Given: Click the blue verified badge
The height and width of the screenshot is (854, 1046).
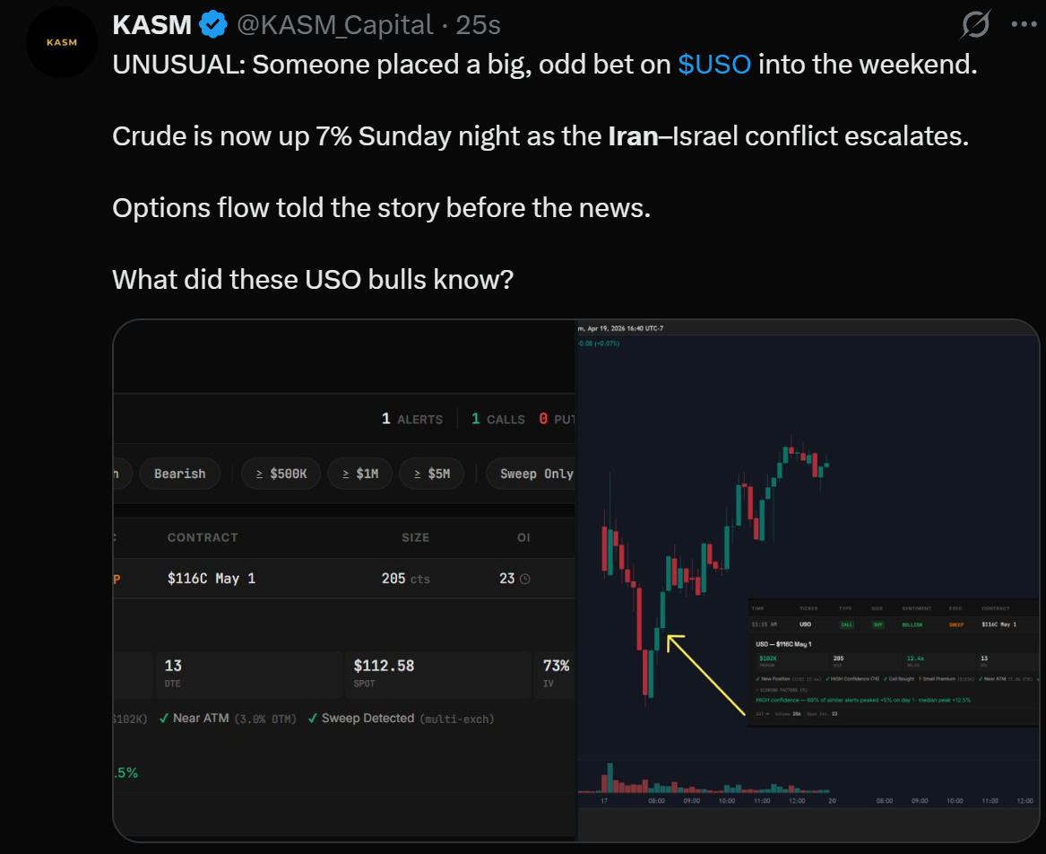Looking at the screenshot, I should [x=213, y=25].
